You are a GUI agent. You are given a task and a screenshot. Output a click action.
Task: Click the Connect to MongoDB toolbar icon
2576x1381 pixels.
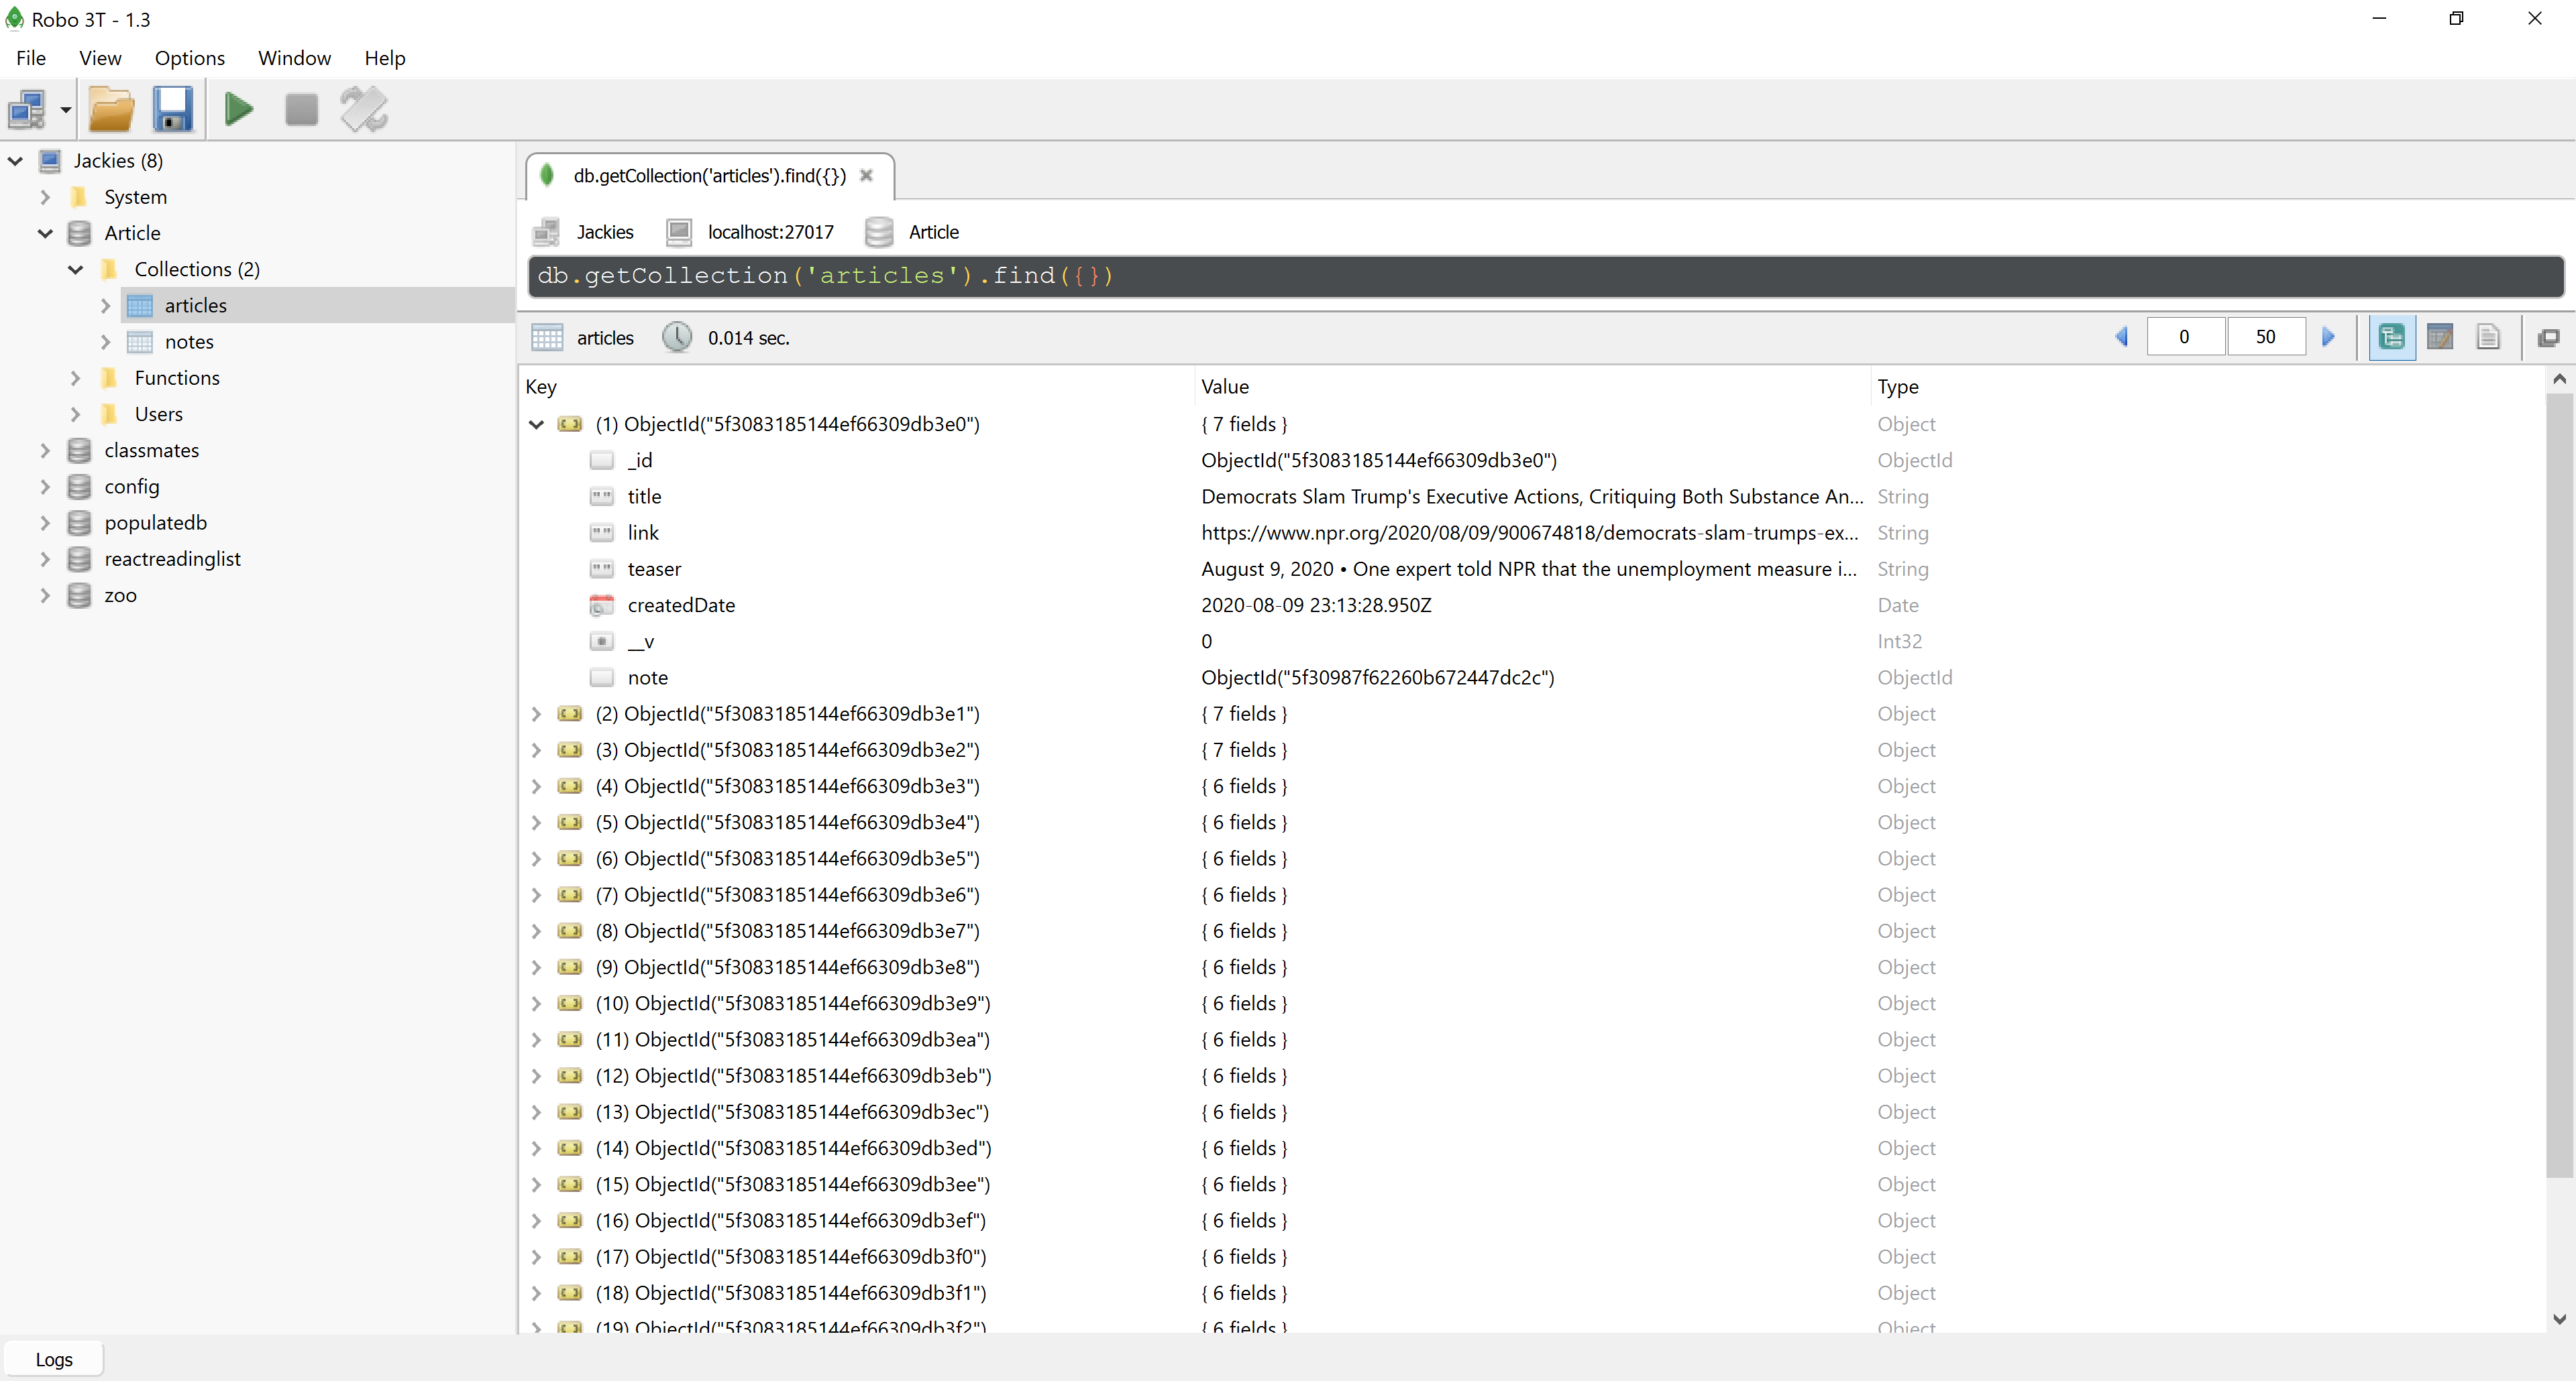click(27, 110)
